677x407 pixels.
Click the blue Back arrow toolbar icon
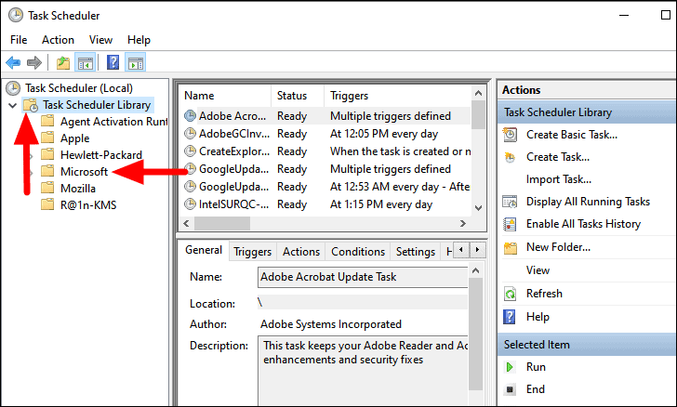coord(13,63)
